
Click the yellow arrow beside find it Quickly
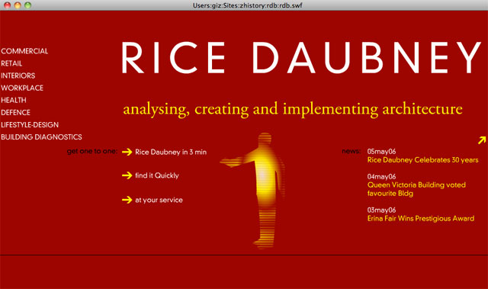(x=127, y=175)
